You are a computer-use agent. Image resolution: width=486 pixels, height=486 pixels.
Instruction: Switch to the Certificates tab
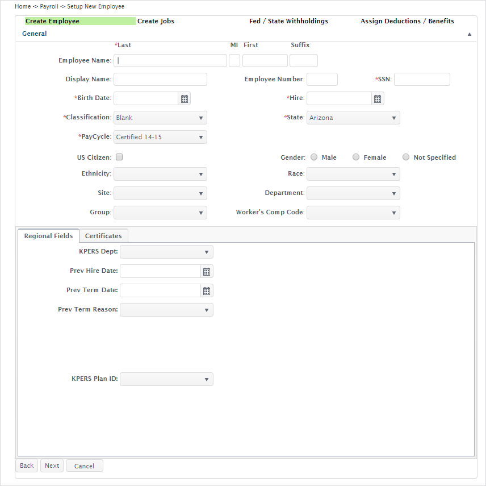click(103, 236)
